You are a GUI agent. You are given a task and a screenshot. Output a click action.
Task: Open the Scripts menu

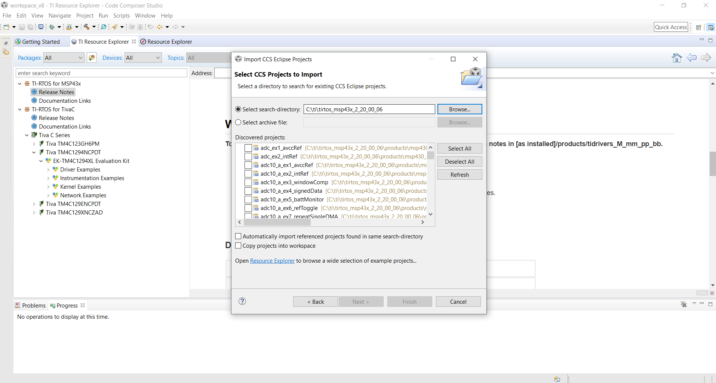click(x=122, y=15)
